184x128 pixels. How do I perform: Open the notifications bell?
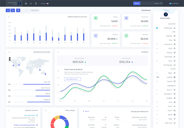pyautogui.click(x=36, y=4)
